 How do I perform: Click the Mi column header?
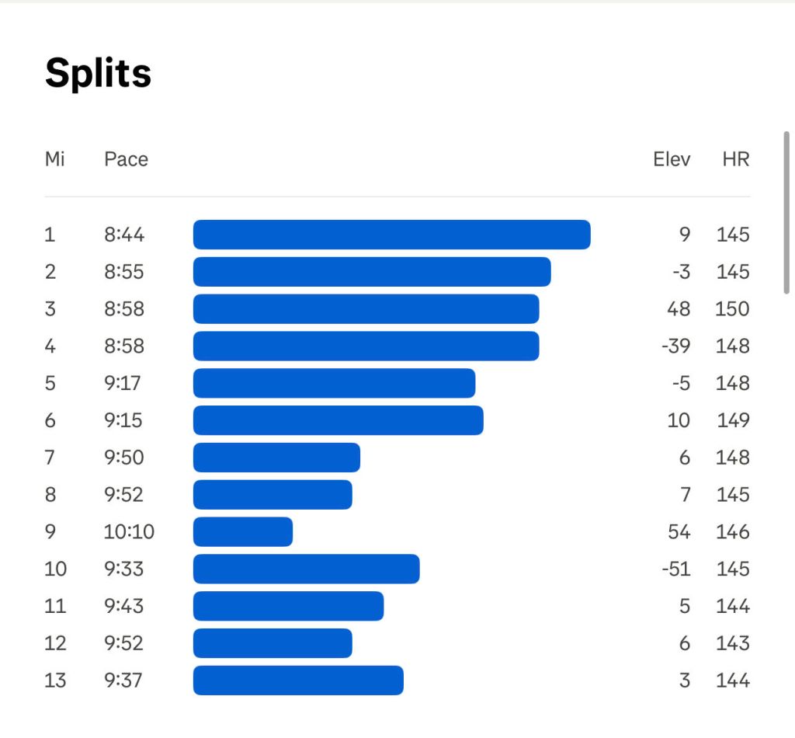tap(54, 159)
